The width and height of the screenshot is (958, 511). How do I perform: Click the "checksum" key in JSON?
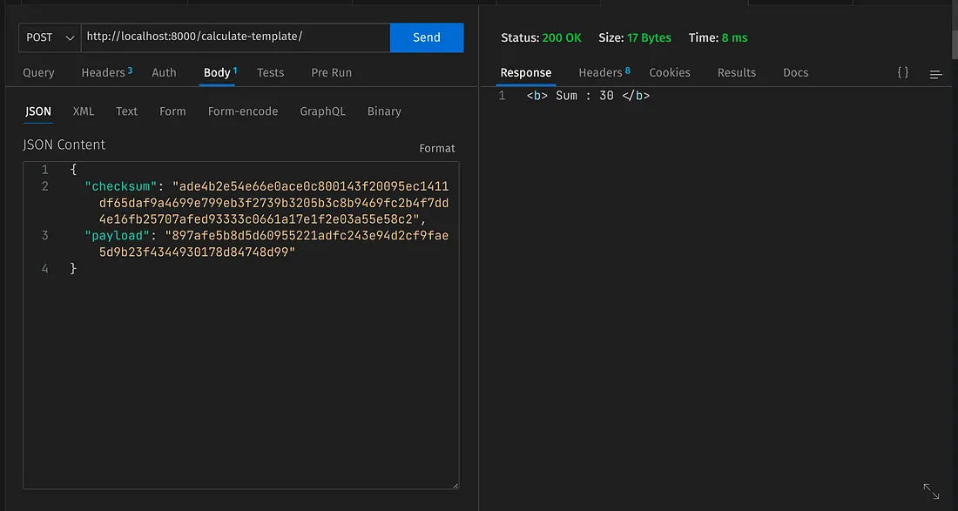point(121,186)
